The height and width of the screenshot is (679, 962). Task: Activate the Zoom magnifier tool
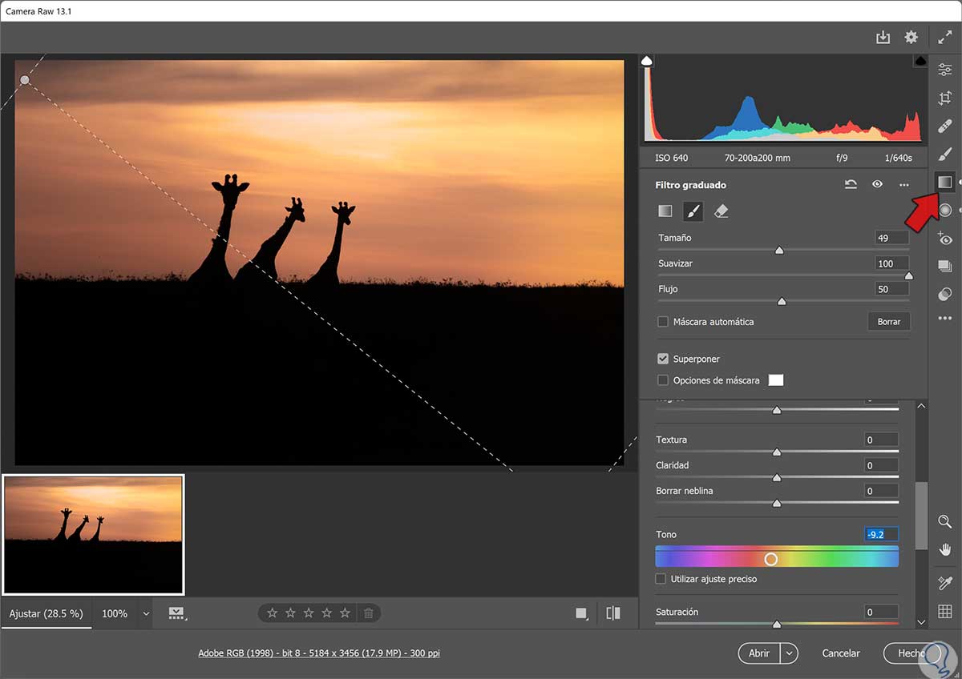pos(945,521)
